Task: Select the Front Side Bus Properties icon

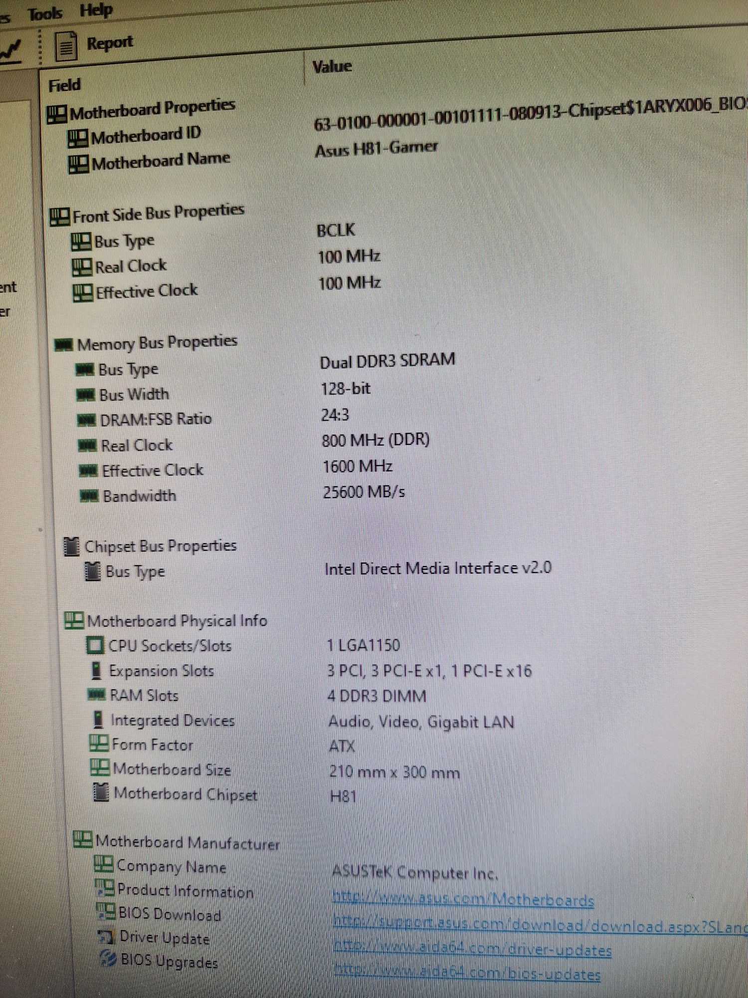Action: click(x=60, y=217)
